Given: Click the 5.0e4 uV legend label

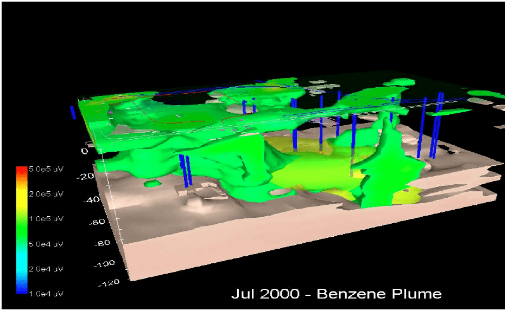Looking at the screenshot, I should tap(46, 243).
